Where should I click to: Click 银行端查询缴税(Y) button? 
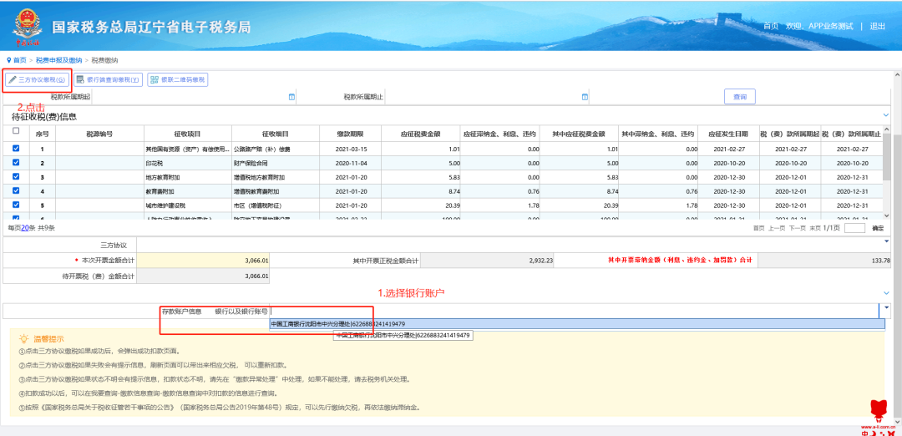tap(108, 80)
